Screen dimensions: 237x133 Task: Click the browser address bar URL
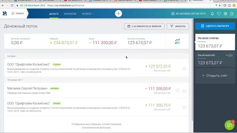pyautogui.click(x=66, y=5)
